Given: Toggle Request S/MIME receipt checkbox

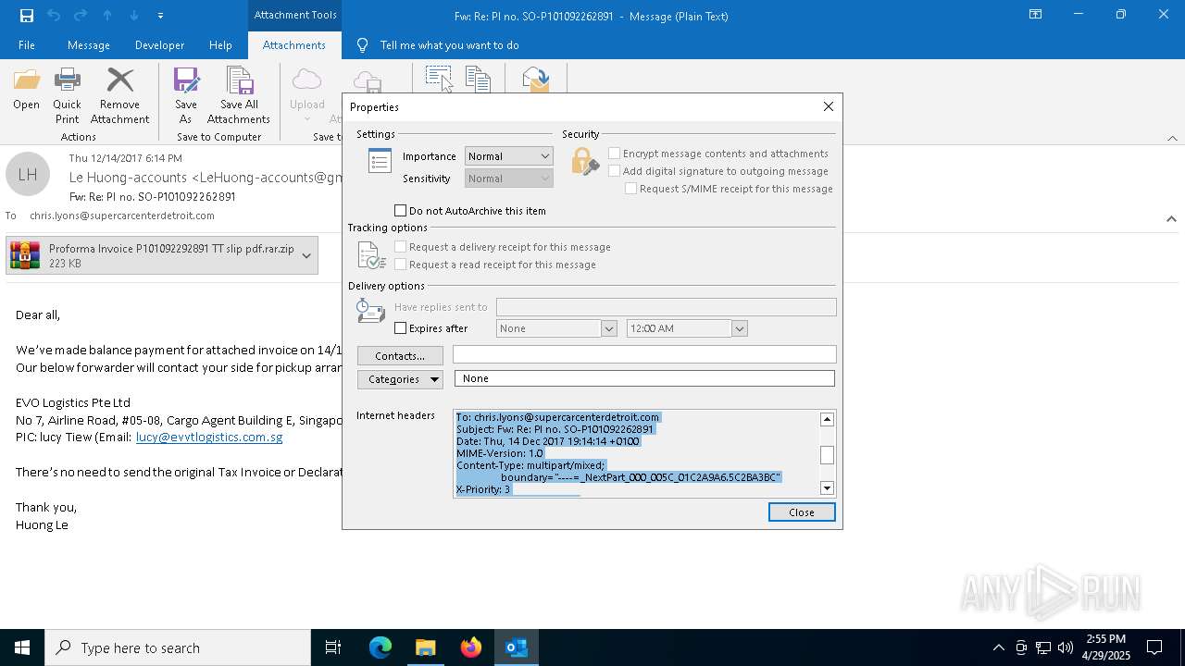Looking at the screenshot, I should click(x=631, y=189).
